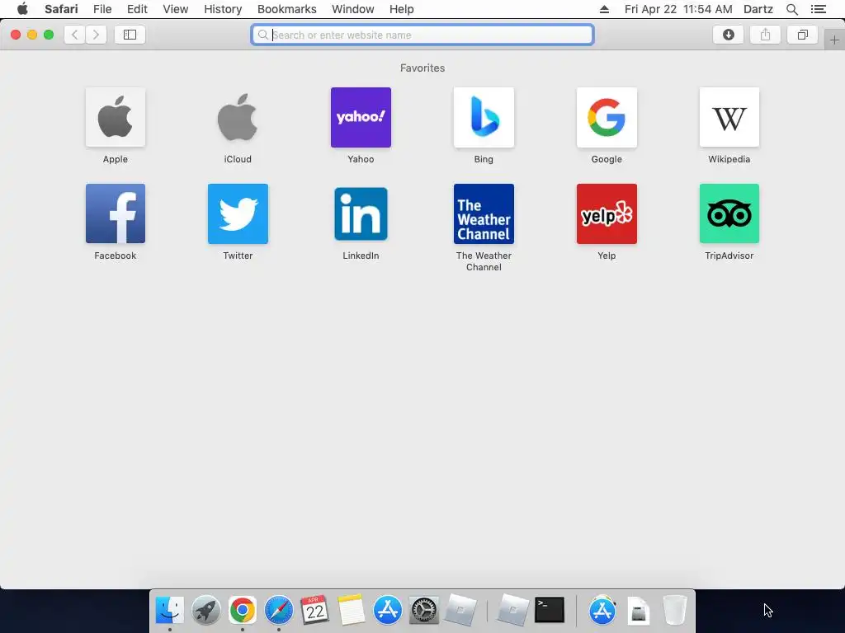
Task: Click the LinkedIn label text
Action: pyautogui.click(x=361, y=256)
